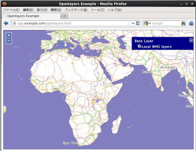196x151 pixels.
Task: Open the 履歴 (History) menu
Action: pyautogui.click(x=55, y=10)
